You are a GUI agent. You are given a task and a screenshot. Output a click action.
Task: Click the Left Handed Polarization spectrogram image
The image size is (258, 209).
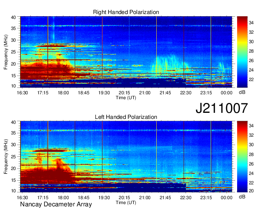[x=126, y=157]
